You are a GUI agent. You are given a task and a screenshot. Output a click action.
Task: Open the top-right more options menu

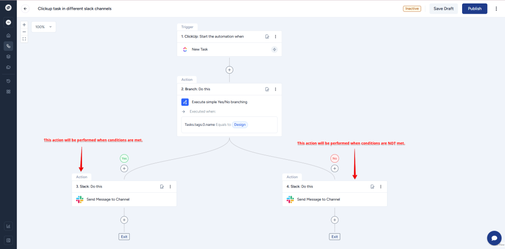click(496, 9)
